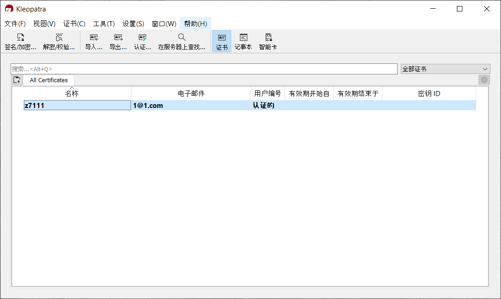Open the 视图(V) menu

[x=44, y=23]
